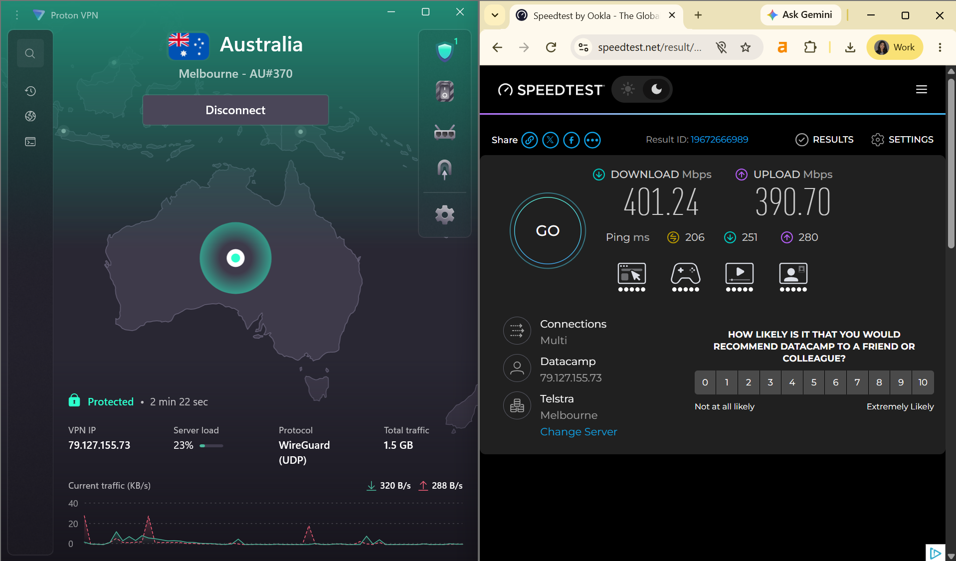Image resolution: width=956 pixels, height=561 pixels.
Task: Open the Amazon Assistant extension icon
Action: coord(782,47)
